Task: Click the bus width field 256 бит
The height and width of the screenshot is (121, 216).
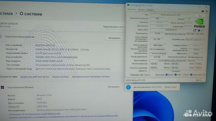Action: [x=196, y=54]
